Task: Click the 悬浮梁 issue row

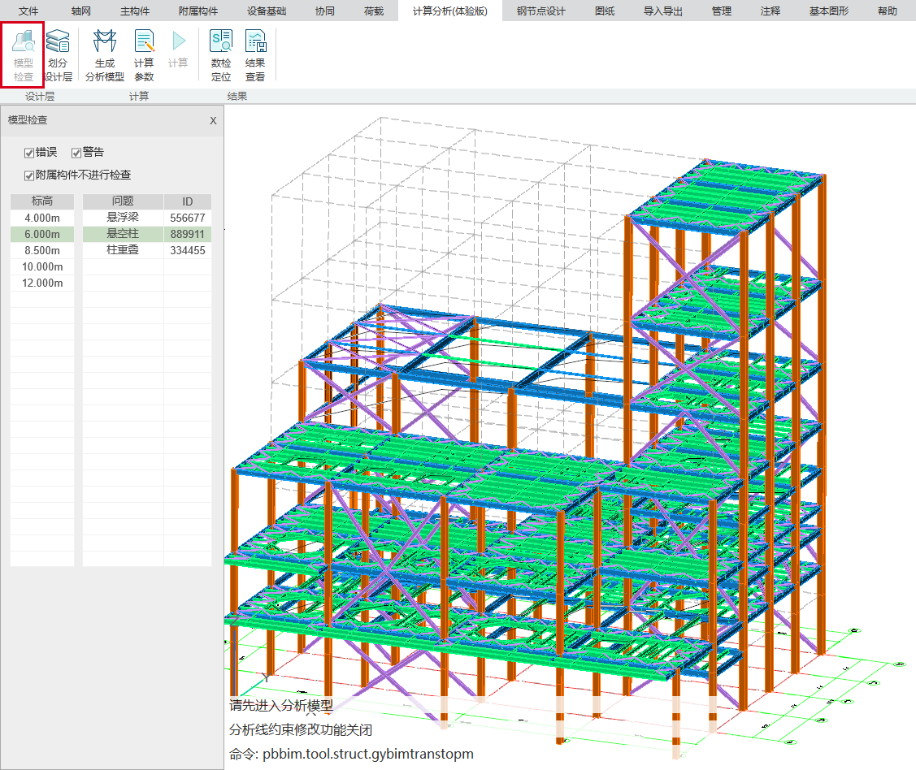Action: click(x=123, y=218)
